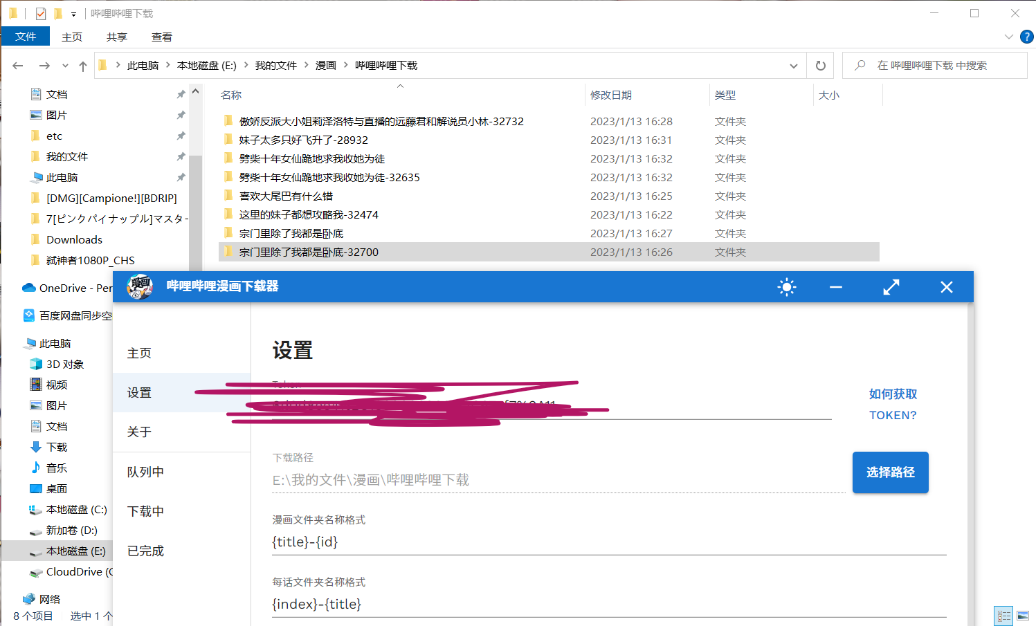
Task: Open the address bar history dropdown
Action: 793,65
